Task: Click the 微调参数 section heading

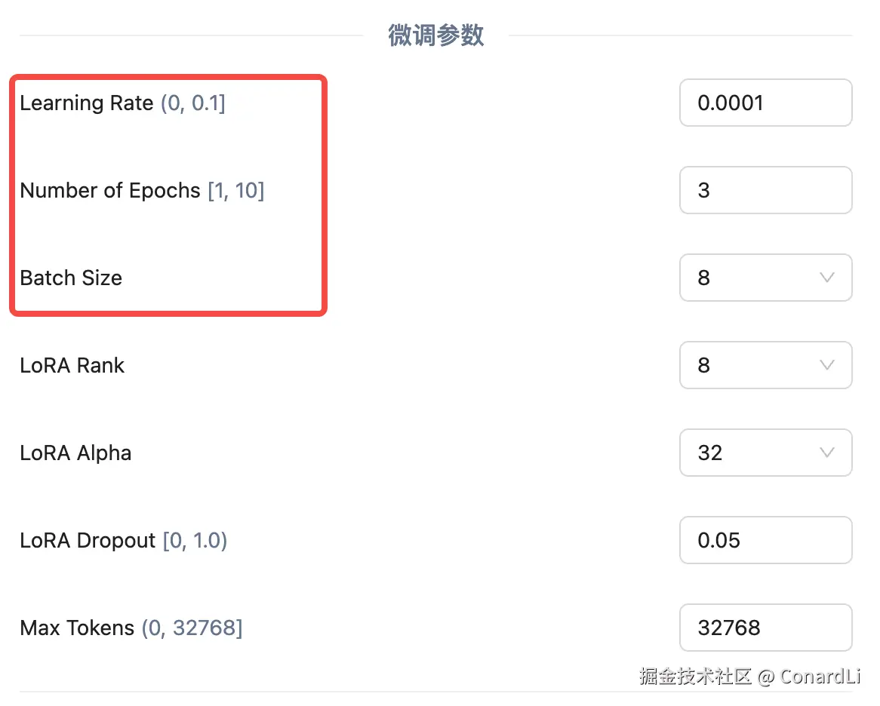Action: (x=435, y=35)
